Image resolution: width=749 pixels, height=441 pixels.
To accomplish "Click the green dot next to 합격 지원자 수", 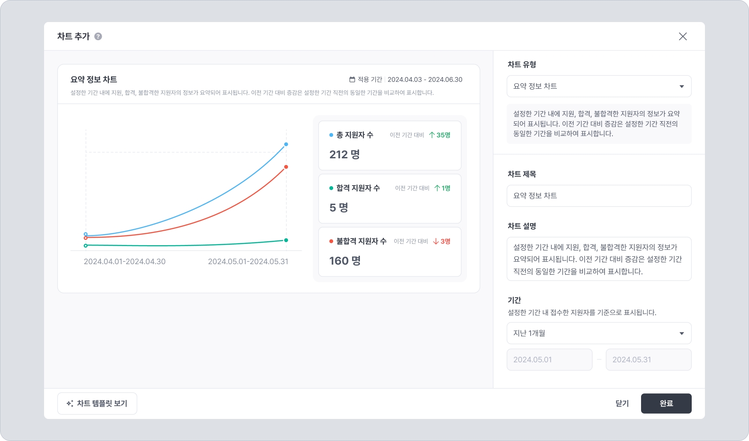I will [x=331, y=188].
